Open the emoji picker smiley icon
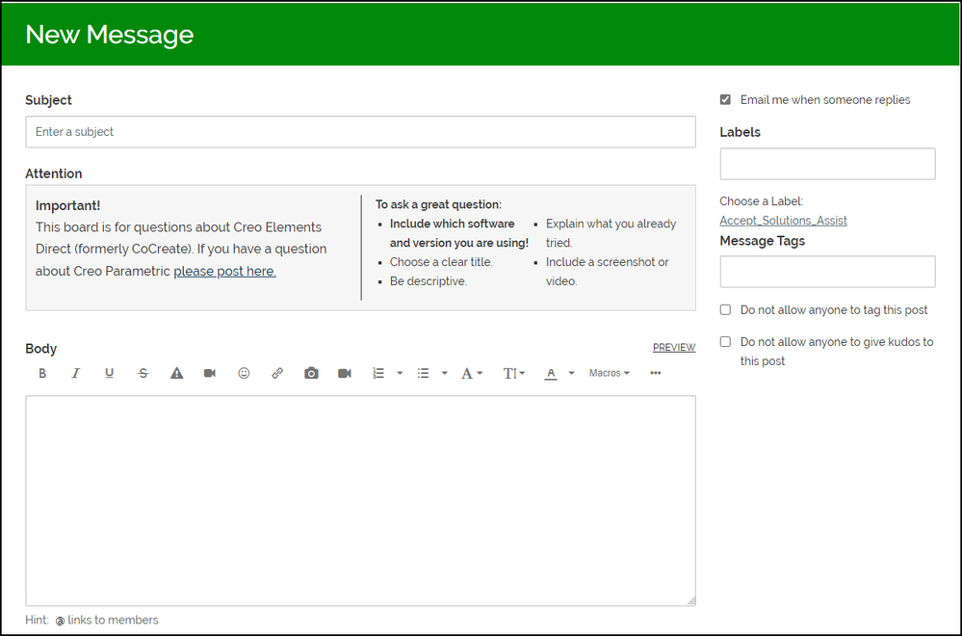This screenshot has width=962, height=636. click(x=244, y=373)
